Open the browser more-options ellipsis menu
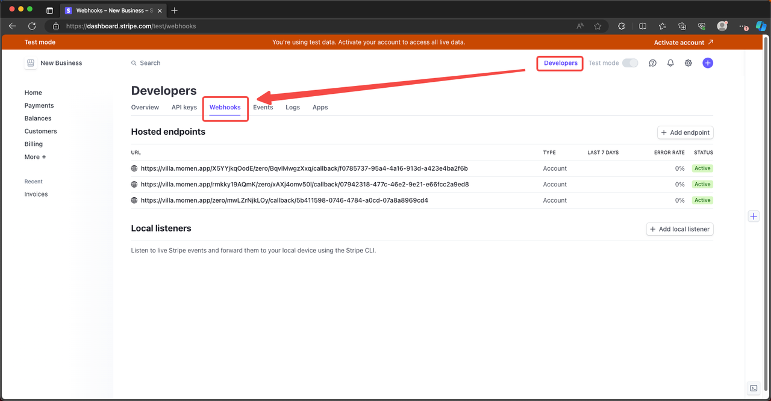771x401 pixels. [x=743, y=26]
